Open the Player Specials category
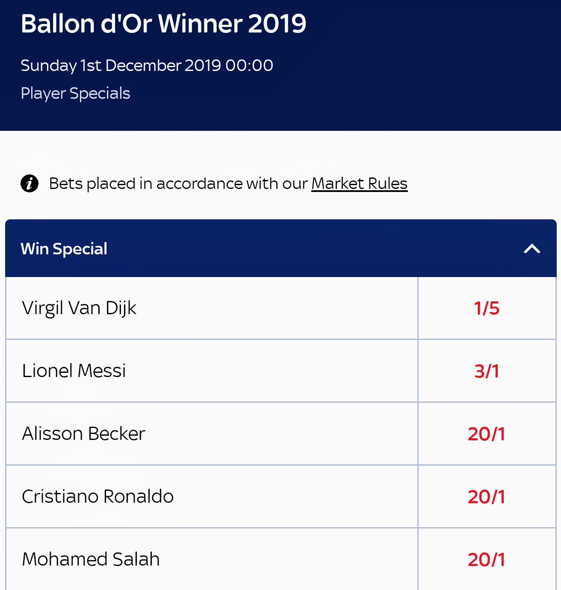 76,93
